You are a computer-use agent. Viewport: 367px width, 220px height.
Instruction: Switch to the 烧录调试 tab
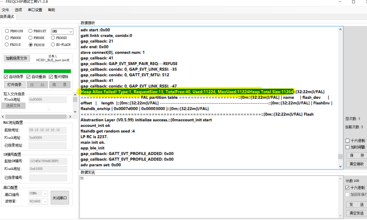click(8, 17)
